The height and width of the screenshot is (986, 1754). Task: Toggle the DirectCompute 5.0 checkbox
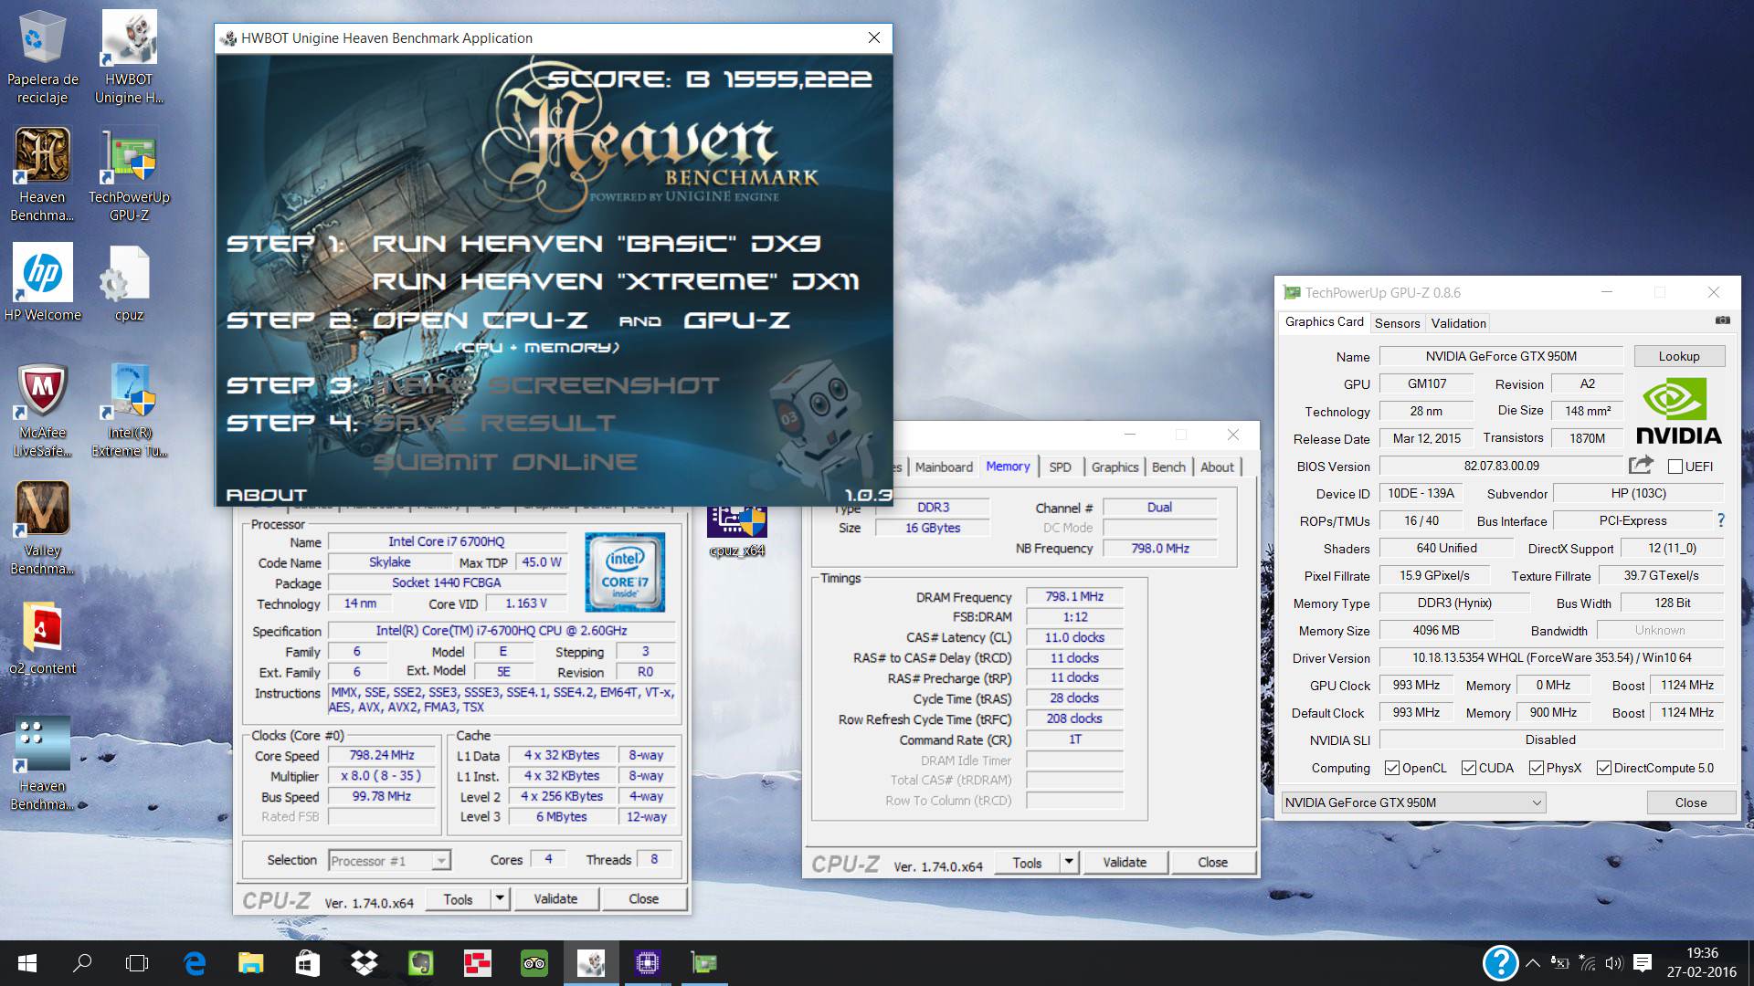click(x=1604, y=768)
